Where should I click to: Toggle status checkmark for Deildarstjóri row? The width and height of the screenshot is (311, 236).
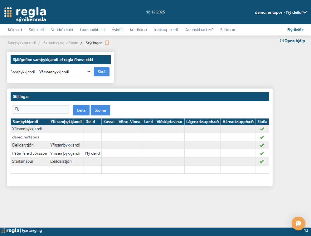[262, 145]
